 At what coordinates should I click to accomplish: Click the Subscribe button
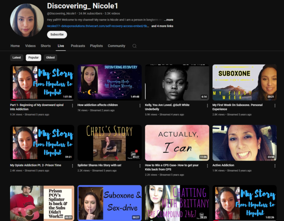pos(57,34)
